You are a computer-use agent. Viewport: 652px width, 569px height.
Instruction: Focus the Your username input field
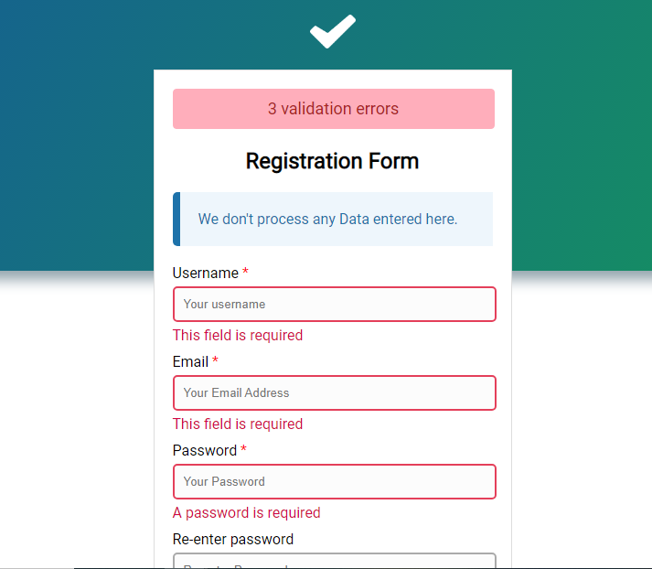(x=335, y=304)
